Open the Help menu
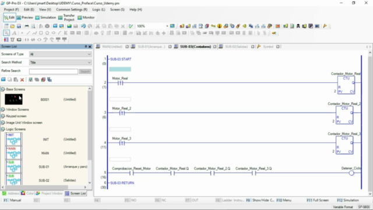 (x=136, y=9)
